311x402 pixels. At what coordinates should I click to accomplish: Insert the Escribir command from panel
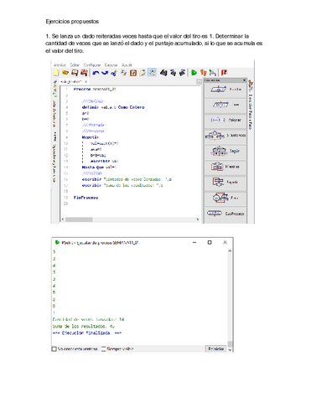pos(225,90)
